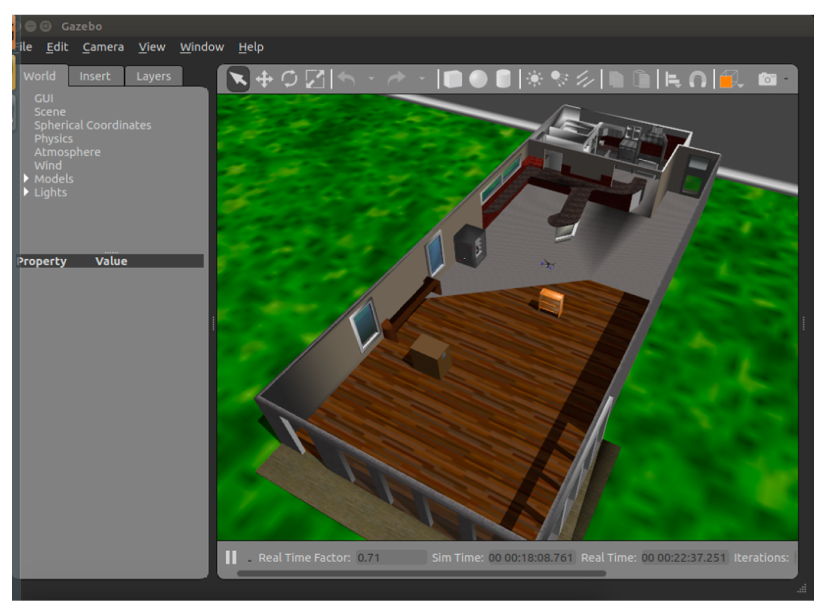Insert a box shape
This screenshot has height=611, width=829.
(x=453, y=79)
